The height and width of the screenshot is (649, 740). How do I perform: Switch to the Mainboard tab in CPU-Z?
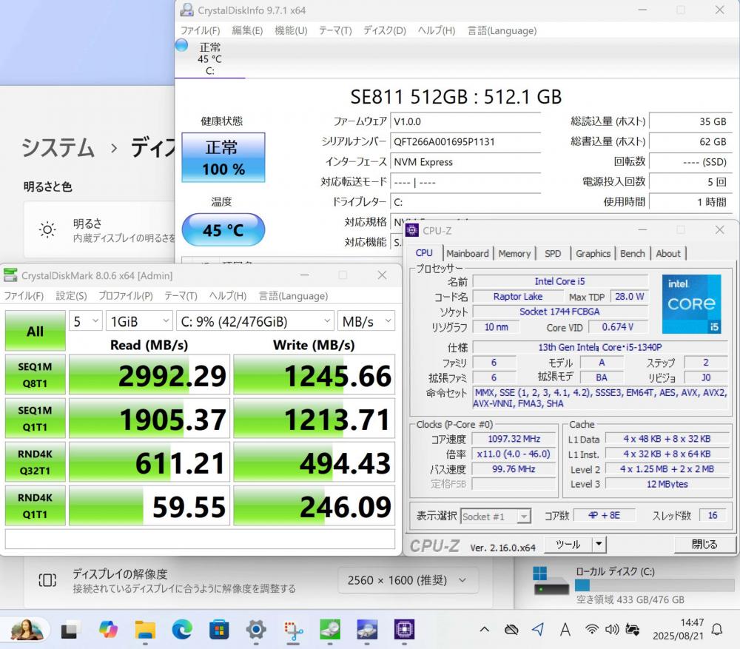pyautogui.click(x=468, y=254)
